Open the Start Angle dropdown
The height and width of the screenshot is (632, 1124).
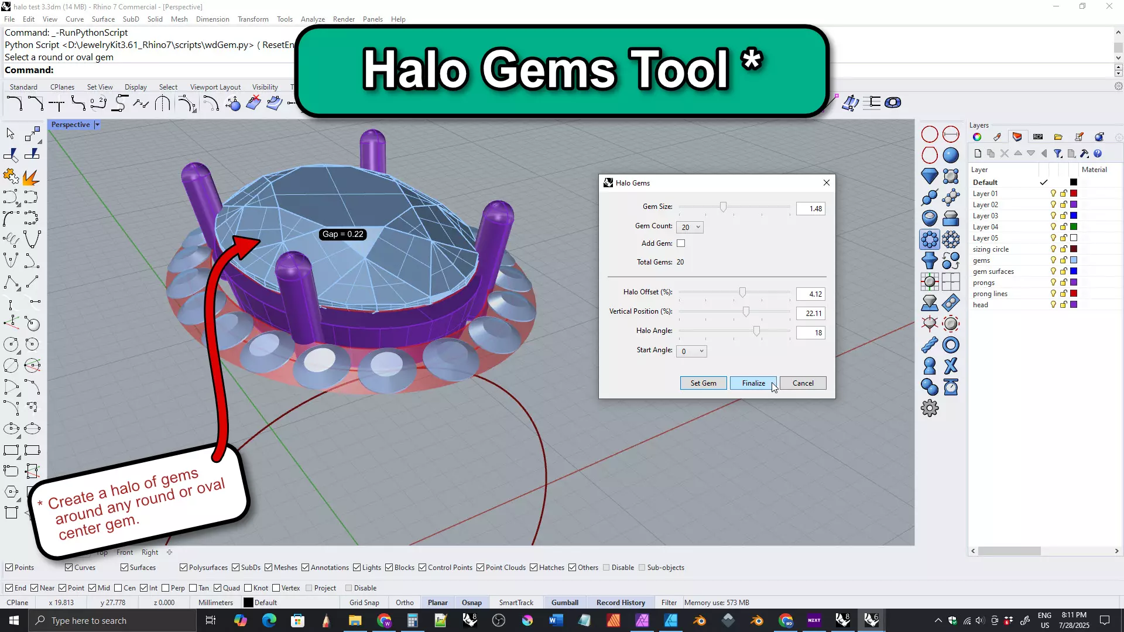click(693, 351)
